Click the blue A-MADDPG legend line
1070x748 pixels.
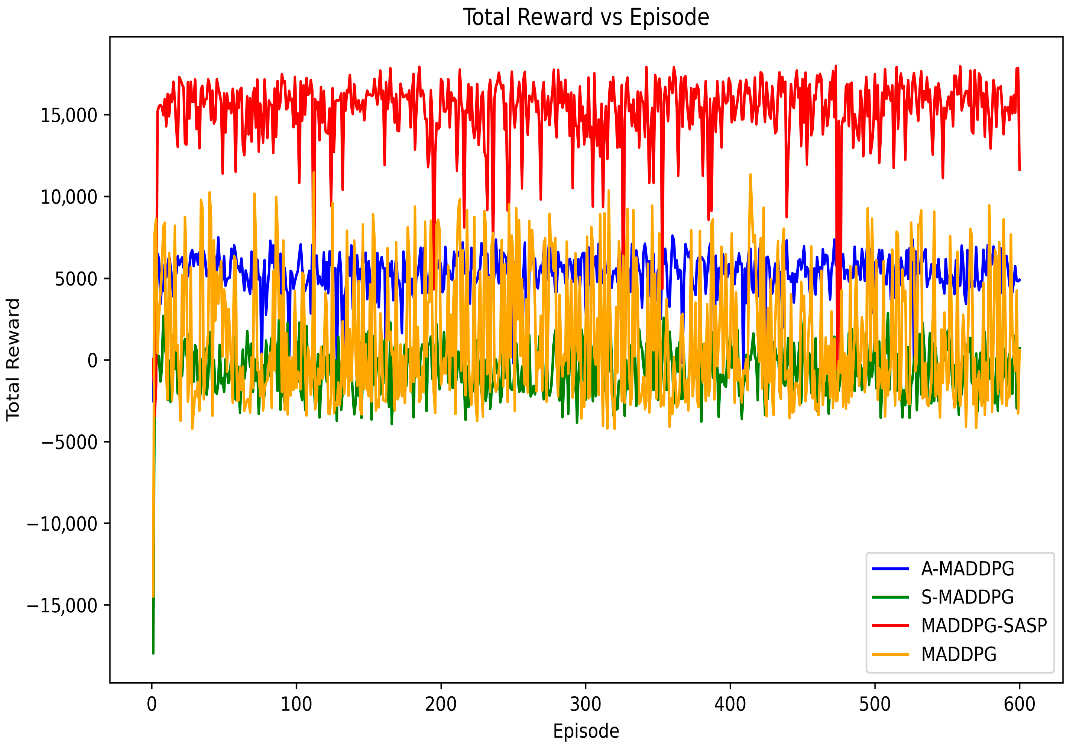point(890,569)
